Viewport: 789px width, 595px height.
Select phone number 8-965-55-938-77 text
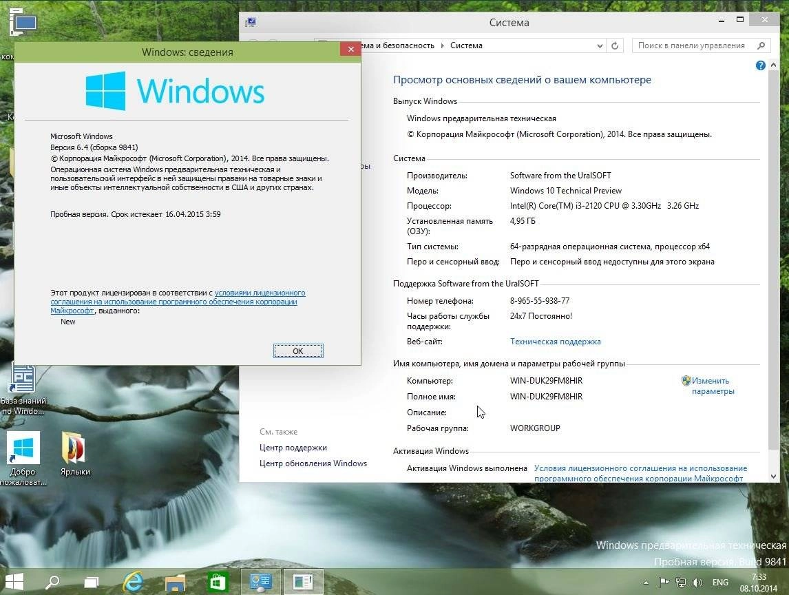pos(539,300)
